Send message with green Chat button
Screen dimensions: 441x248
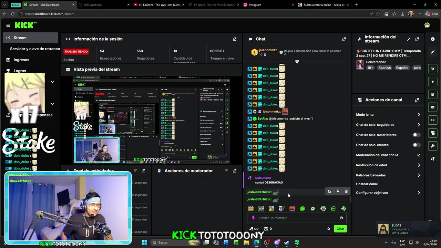[x=340, y=229]
